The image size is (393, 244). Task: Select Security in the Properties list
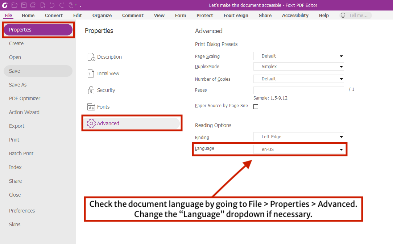106,90
